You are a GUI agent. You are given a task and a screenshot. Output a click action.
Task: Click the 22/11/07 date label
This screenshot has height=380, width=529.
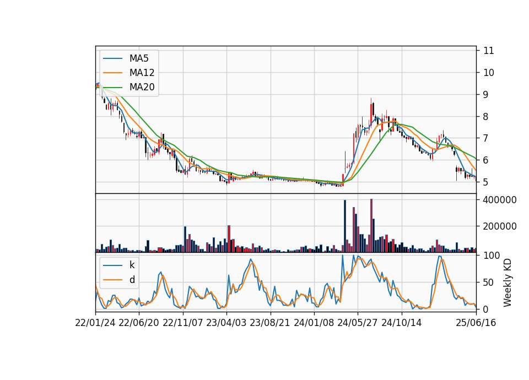(x=183, y=323)
